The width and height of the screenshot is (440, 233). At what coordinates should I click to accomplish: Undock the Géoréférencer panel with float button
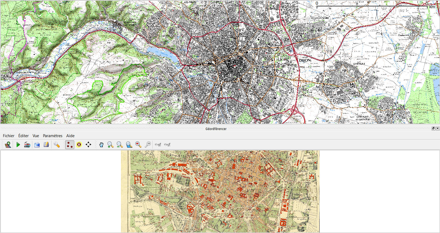pos(433,128)
